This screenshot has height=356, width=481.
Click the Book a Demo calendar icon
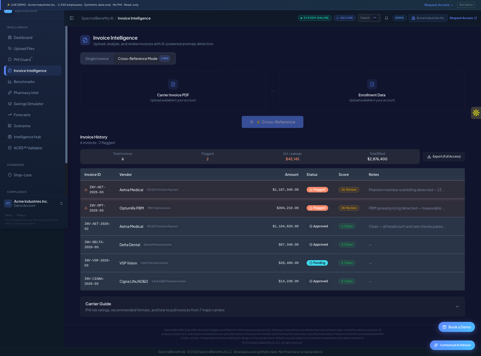[444, 327]
